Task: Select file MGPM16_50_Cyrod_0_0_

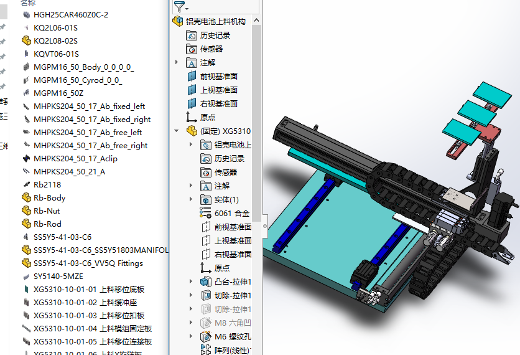Action: click(78, 80)
